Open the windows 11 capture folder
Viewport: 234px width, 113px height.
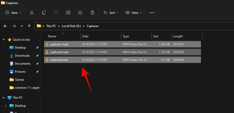(x=27, y=88)
